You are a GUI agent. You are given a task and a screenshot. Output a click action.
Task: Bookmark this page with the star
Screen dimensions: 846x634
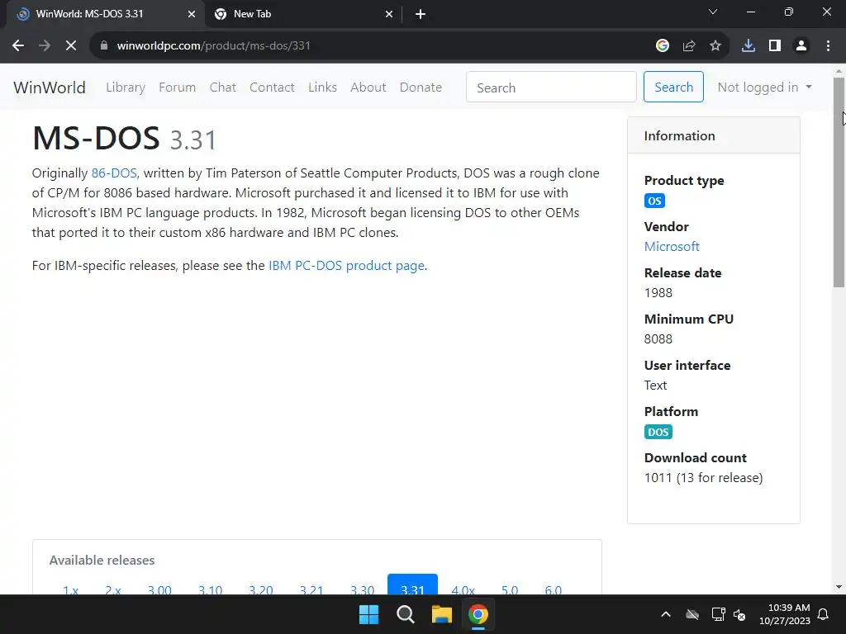(x=715, y=46)
